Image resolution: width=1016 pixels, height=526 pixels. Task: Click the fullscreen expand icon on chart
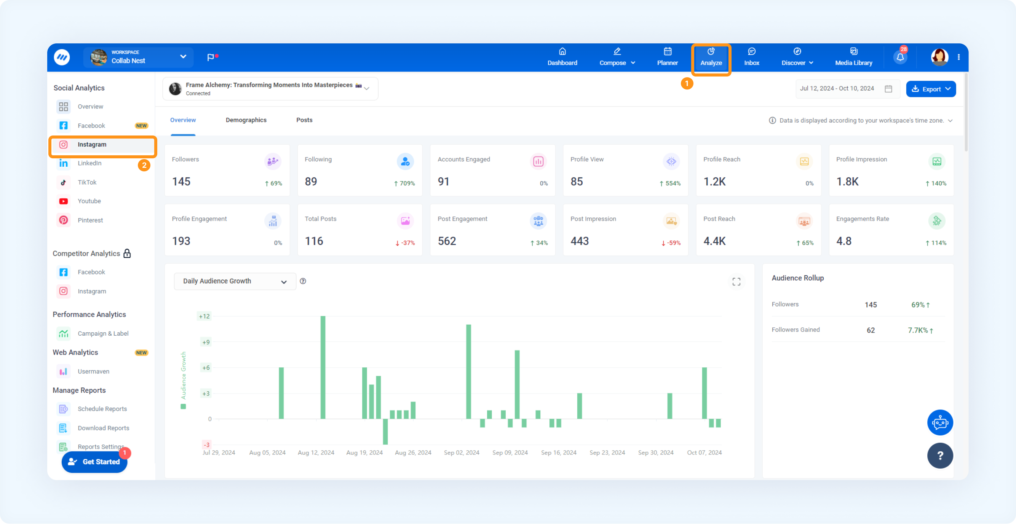coord(737,281)
